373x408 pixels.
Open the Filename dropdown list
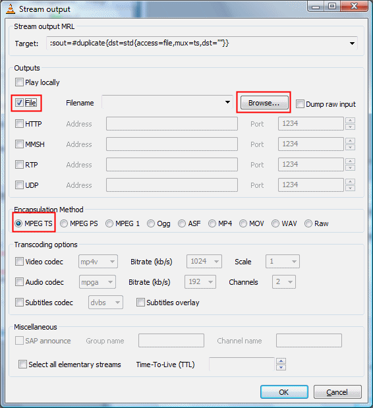(x=227, y=102)
